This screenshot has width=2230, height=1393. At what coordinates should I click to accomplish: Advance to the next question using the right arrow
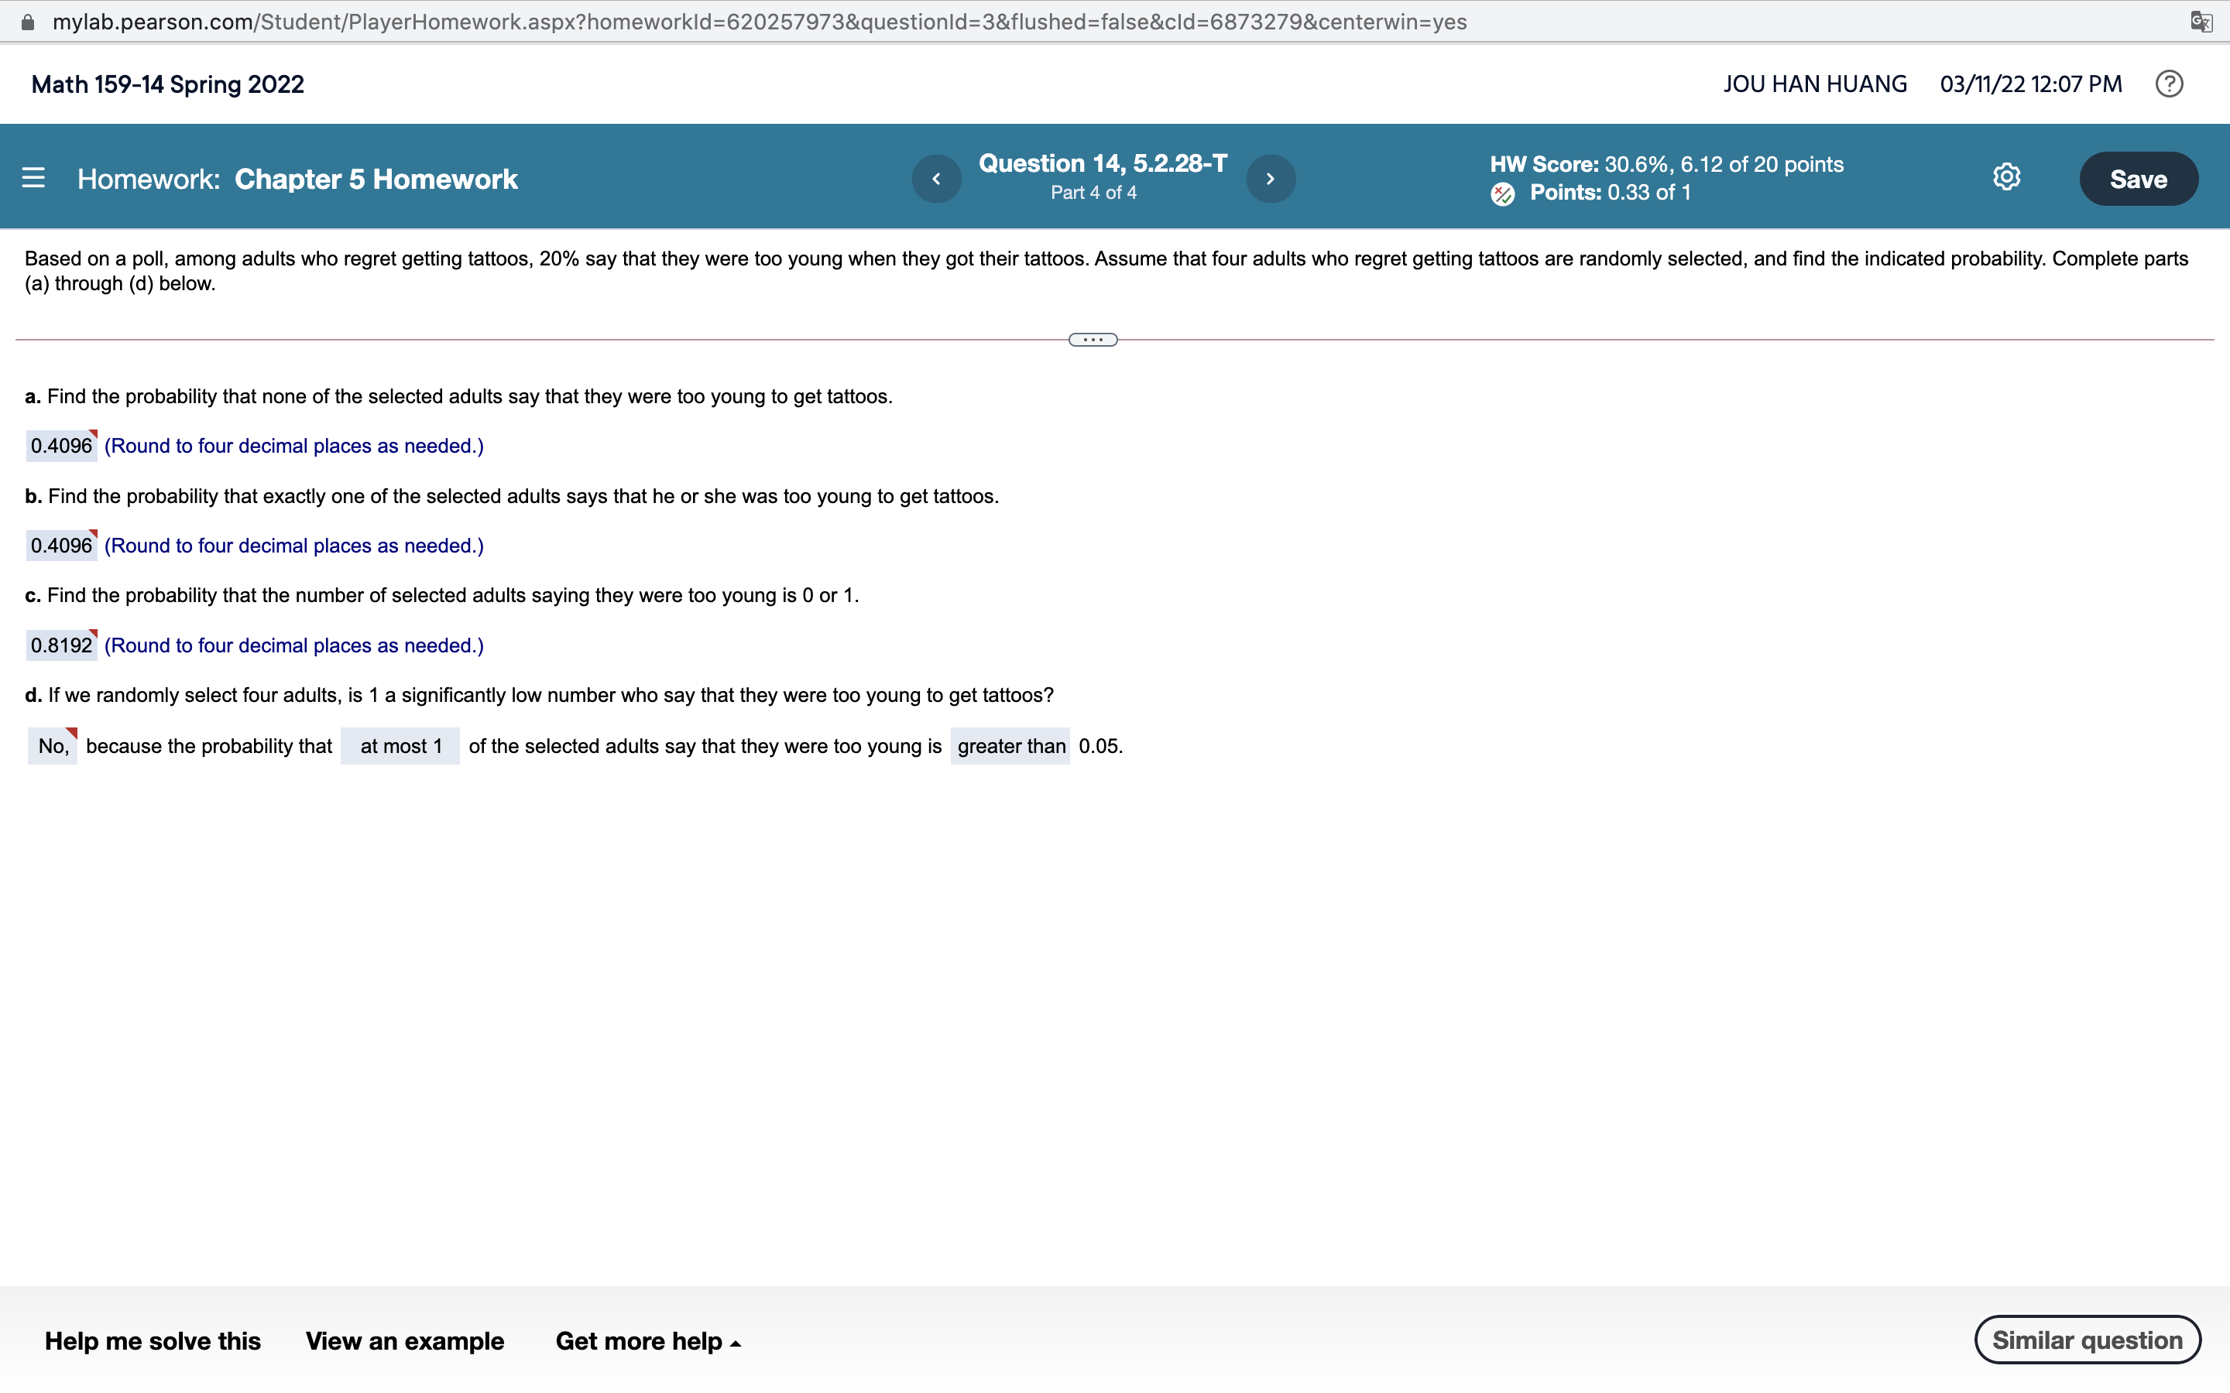tap(1271, 178)
